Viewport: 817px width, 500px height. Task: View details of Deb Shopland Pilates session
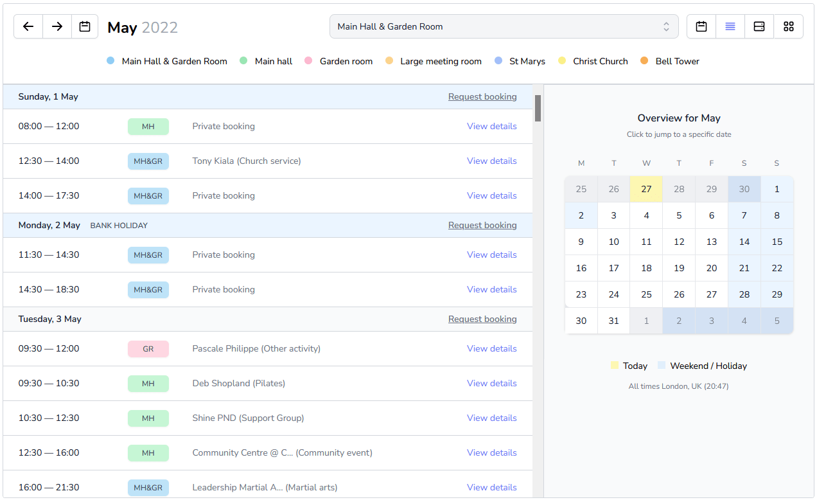(x=491, y=383)
